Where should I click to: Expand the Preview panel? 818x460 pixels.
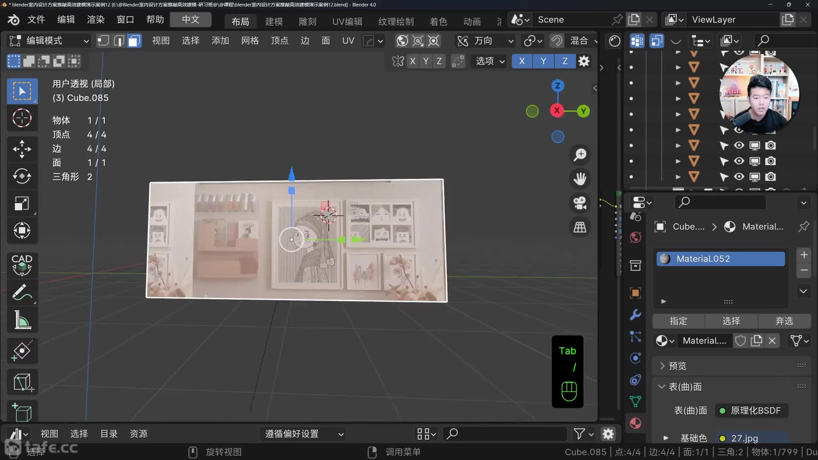pyautogui.click(x=677, y=366)
